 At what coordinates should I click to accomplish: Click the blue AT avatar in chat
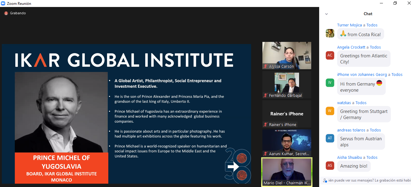(330, 138)
